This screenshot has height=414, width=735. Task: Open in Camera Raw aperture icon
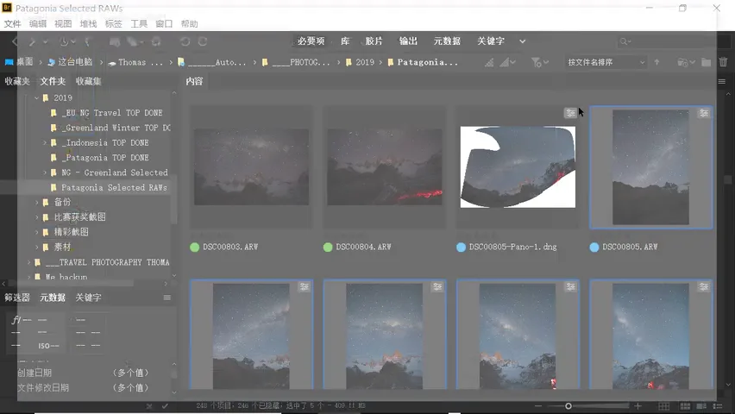point(156,41)
